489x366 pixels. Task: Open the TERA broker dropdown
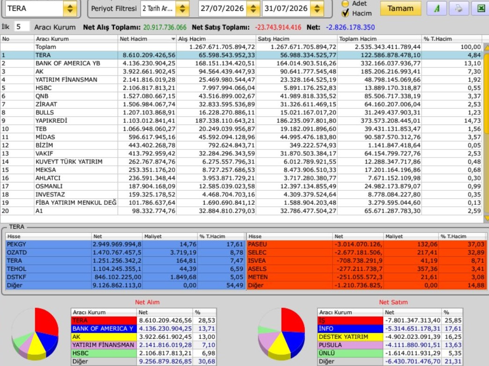tap(70, 8)
